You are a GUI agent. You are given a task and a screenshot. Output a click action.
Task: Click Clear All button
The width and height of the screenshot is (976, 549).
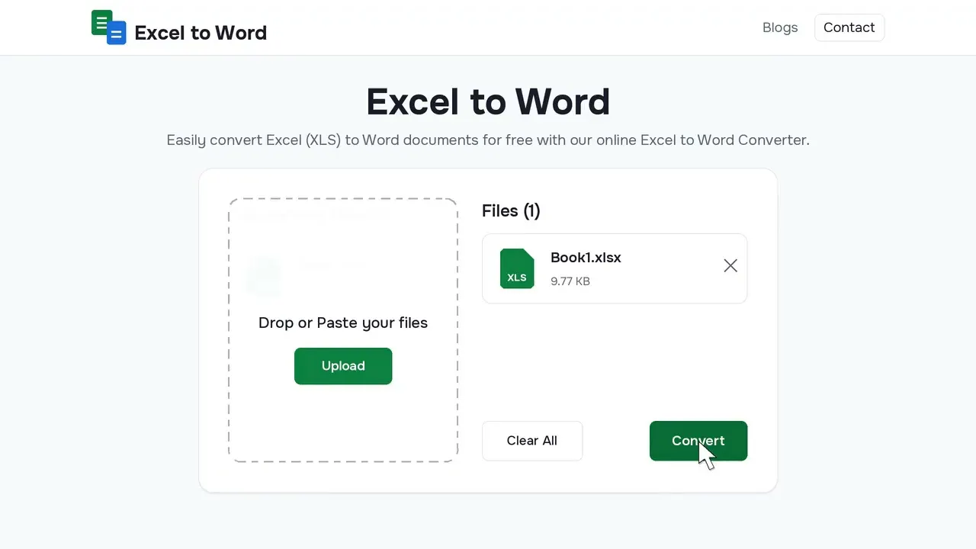(532, 441)
